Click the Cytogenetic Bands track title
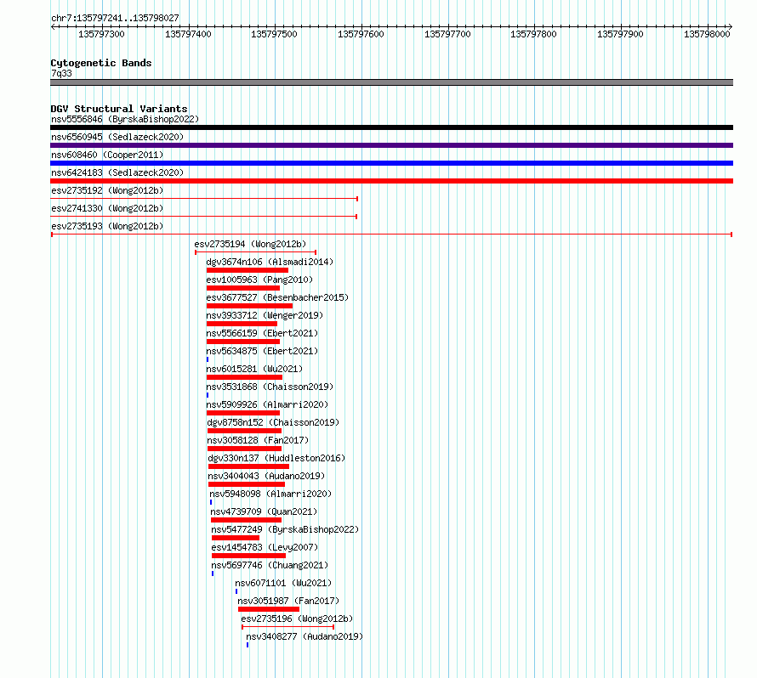 (101, 63)
